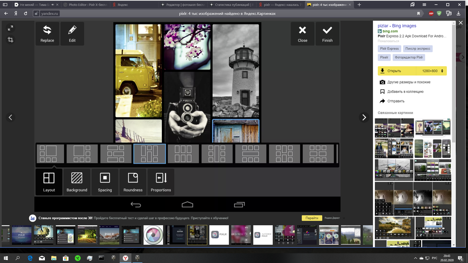Open the Windows Start menu

6,258
